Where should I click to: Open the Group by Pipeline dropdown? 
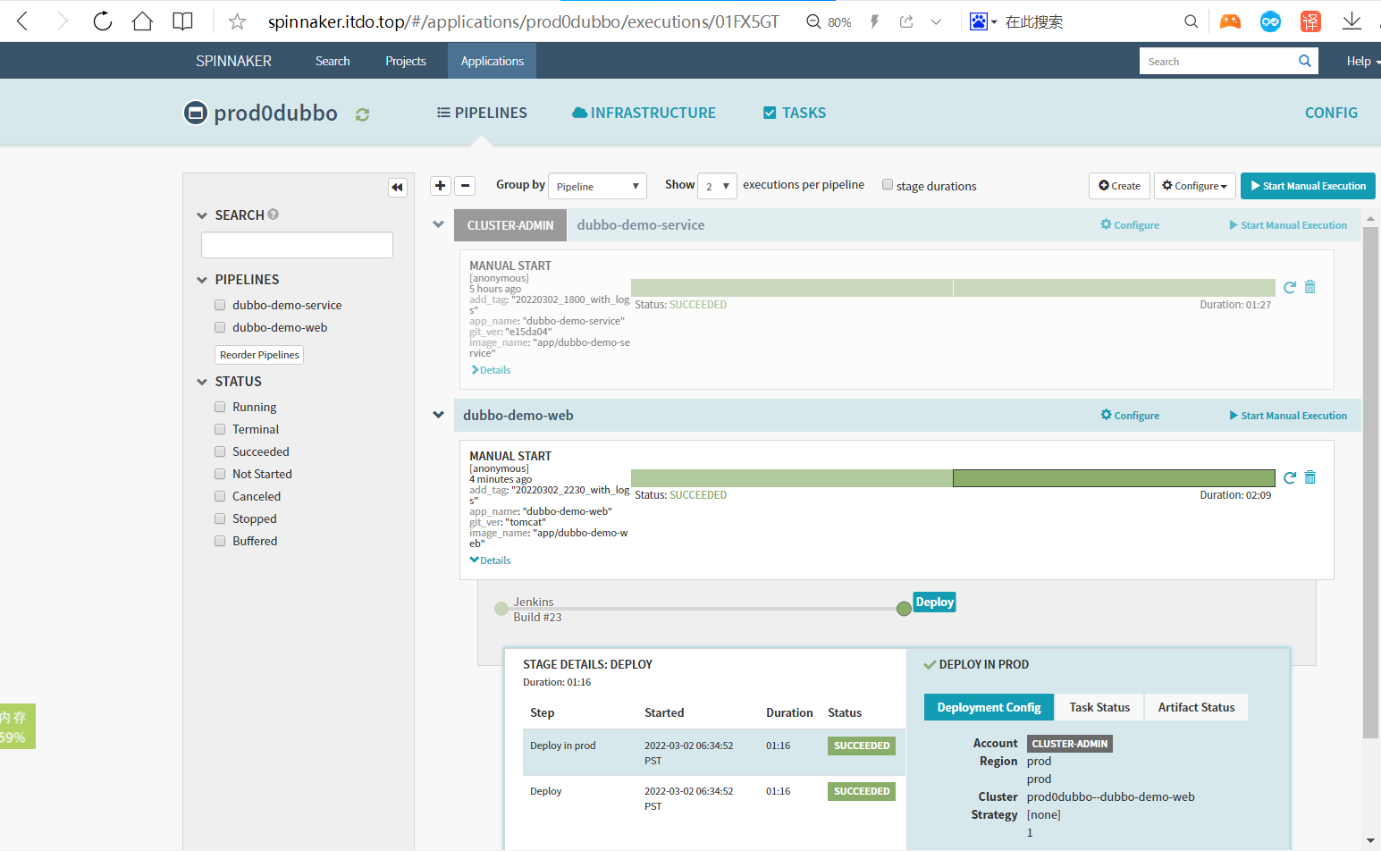[x=597, y=186]
